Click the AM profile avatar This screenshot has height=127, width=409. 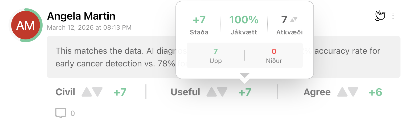26,25
